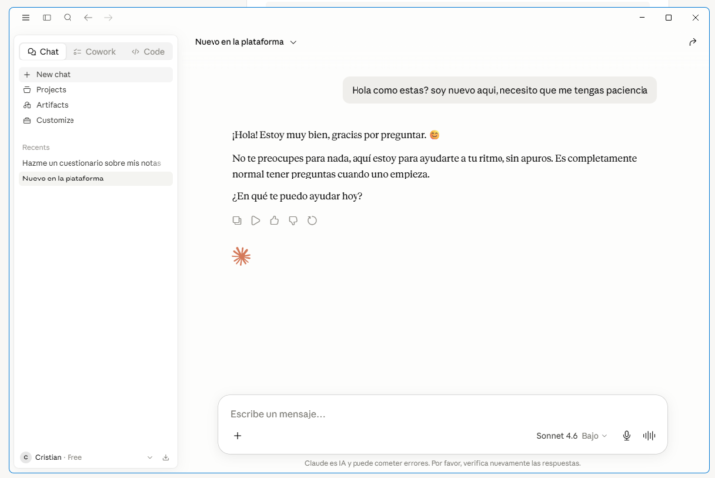Switch to the Cowork tab
The height and width of the screenshot is (478, 715).
(95, 52)
